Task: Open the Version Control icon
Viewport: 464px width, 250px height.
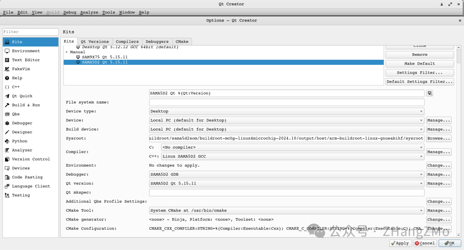Action: (x=7, y=159)
